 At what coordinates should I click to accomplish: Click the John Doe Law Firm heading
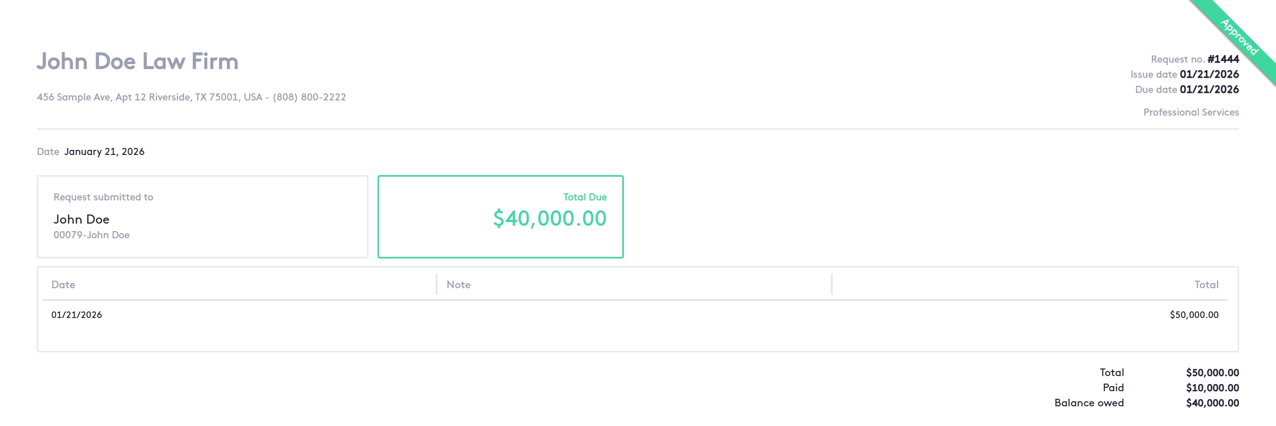137,62
